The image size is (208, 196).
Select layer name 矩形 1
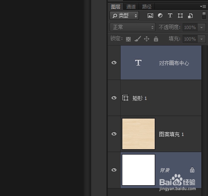[x=139, y=98]
